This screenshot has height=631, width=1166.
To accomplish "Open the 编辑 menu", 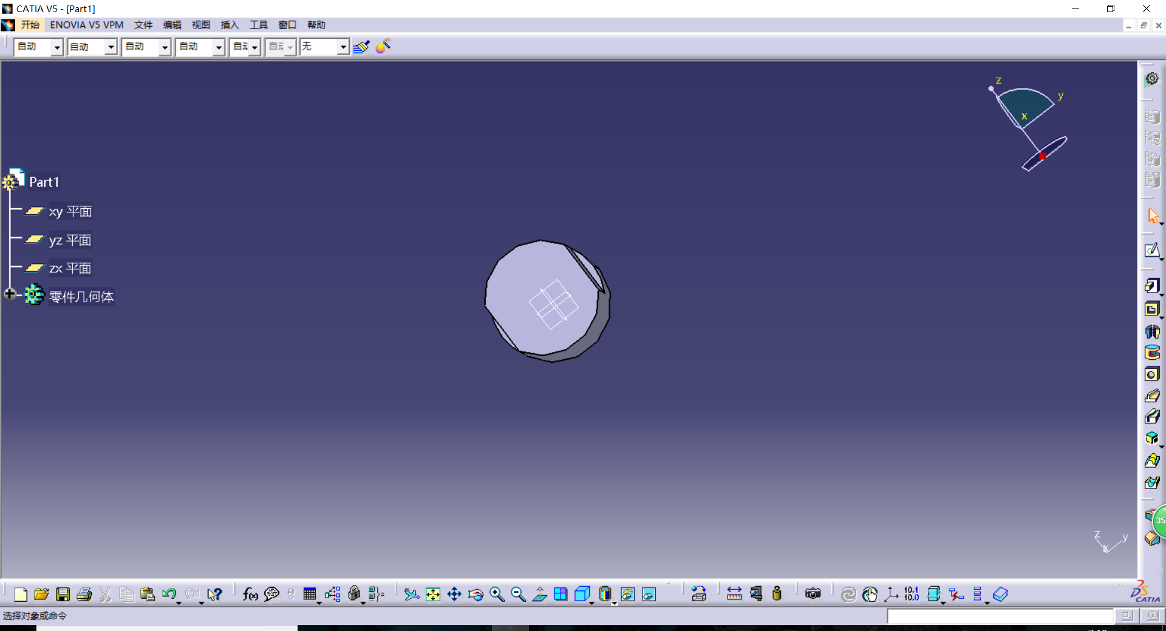I will coord(172,25).
